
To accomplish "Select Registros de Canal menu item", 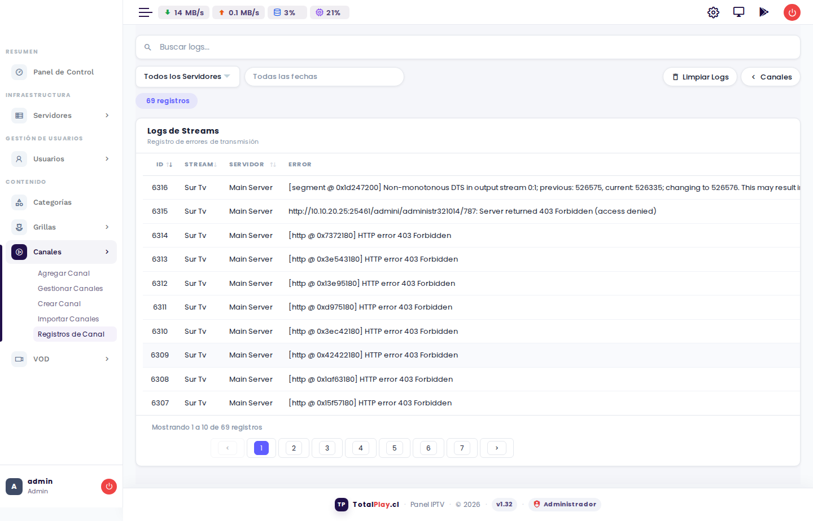I will tap(75, 334).
